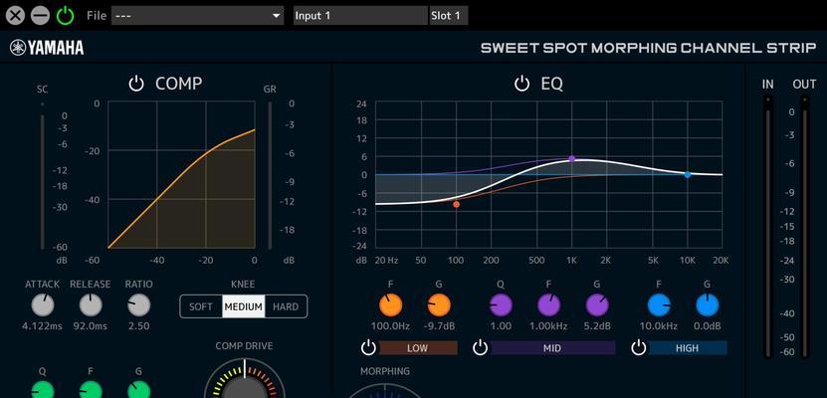
Task: Click the green sidechain F knob
Action: [x=91, y=391]
